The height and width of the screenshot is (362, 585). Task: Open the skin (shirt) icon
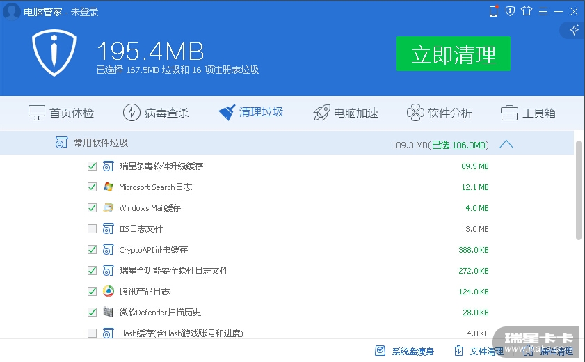pos(527,11)
